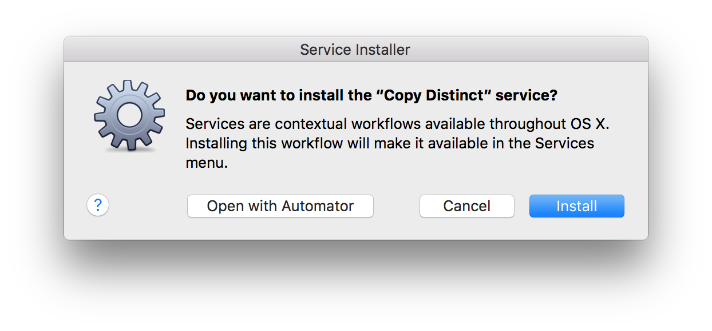Click the gear's shadow beneath the cog
This screenshot has width=712, height=331.
click(x=130, y=150)
